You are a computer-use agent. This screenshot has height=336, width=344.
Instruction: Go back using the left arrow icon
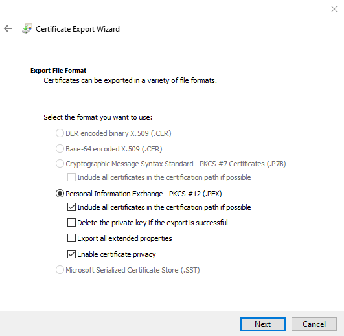pyautogui.click(x=8, y=28)
